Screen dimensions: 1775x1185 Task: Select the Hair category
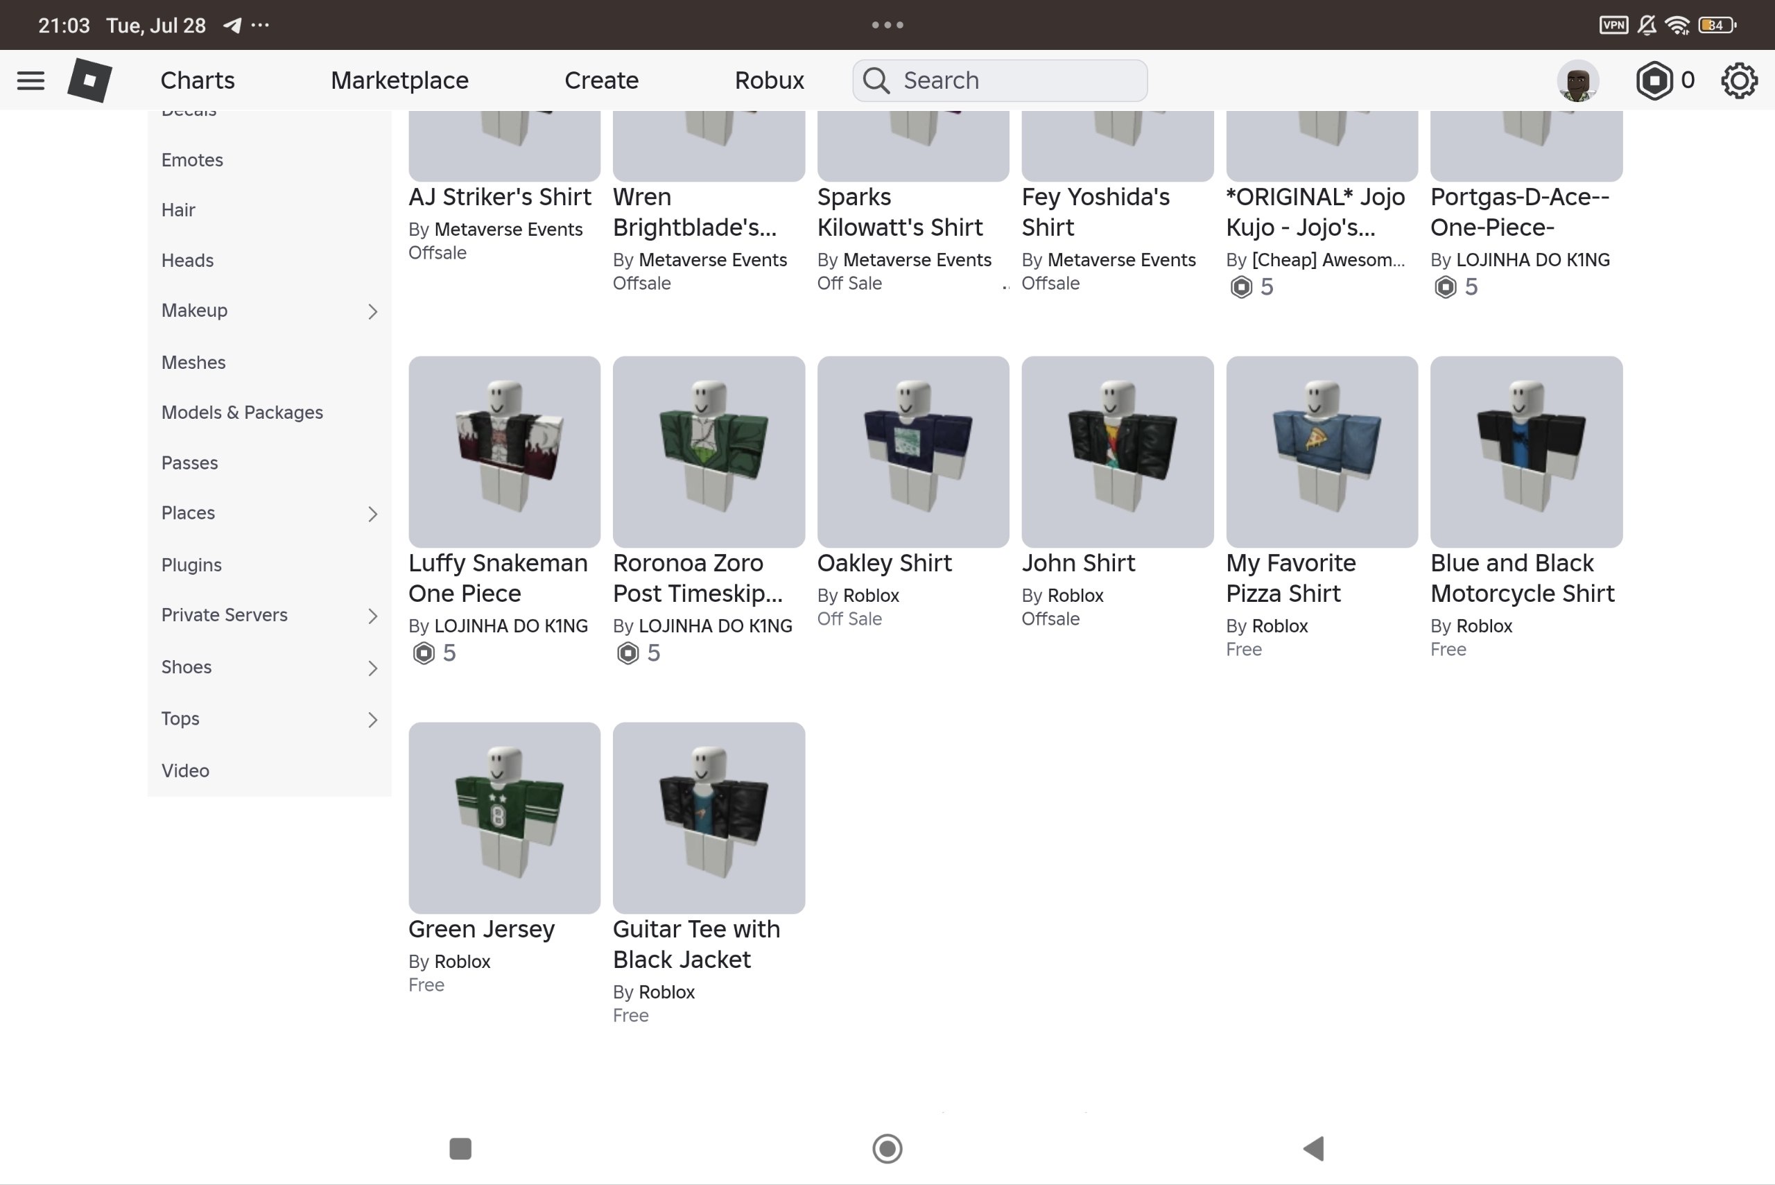pyautogui.click(x=178, y=210)
